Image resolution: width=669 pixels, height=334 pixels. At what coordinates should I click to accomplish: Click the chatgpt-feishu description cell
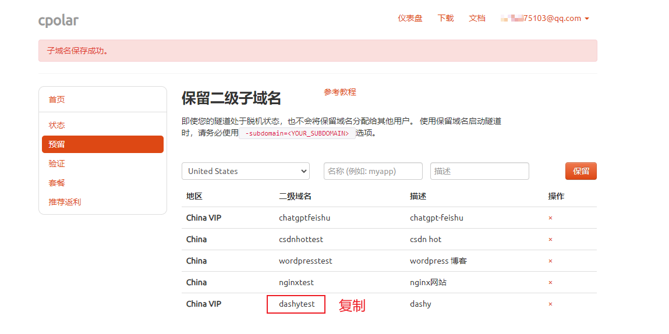click(x=437, y=218)
